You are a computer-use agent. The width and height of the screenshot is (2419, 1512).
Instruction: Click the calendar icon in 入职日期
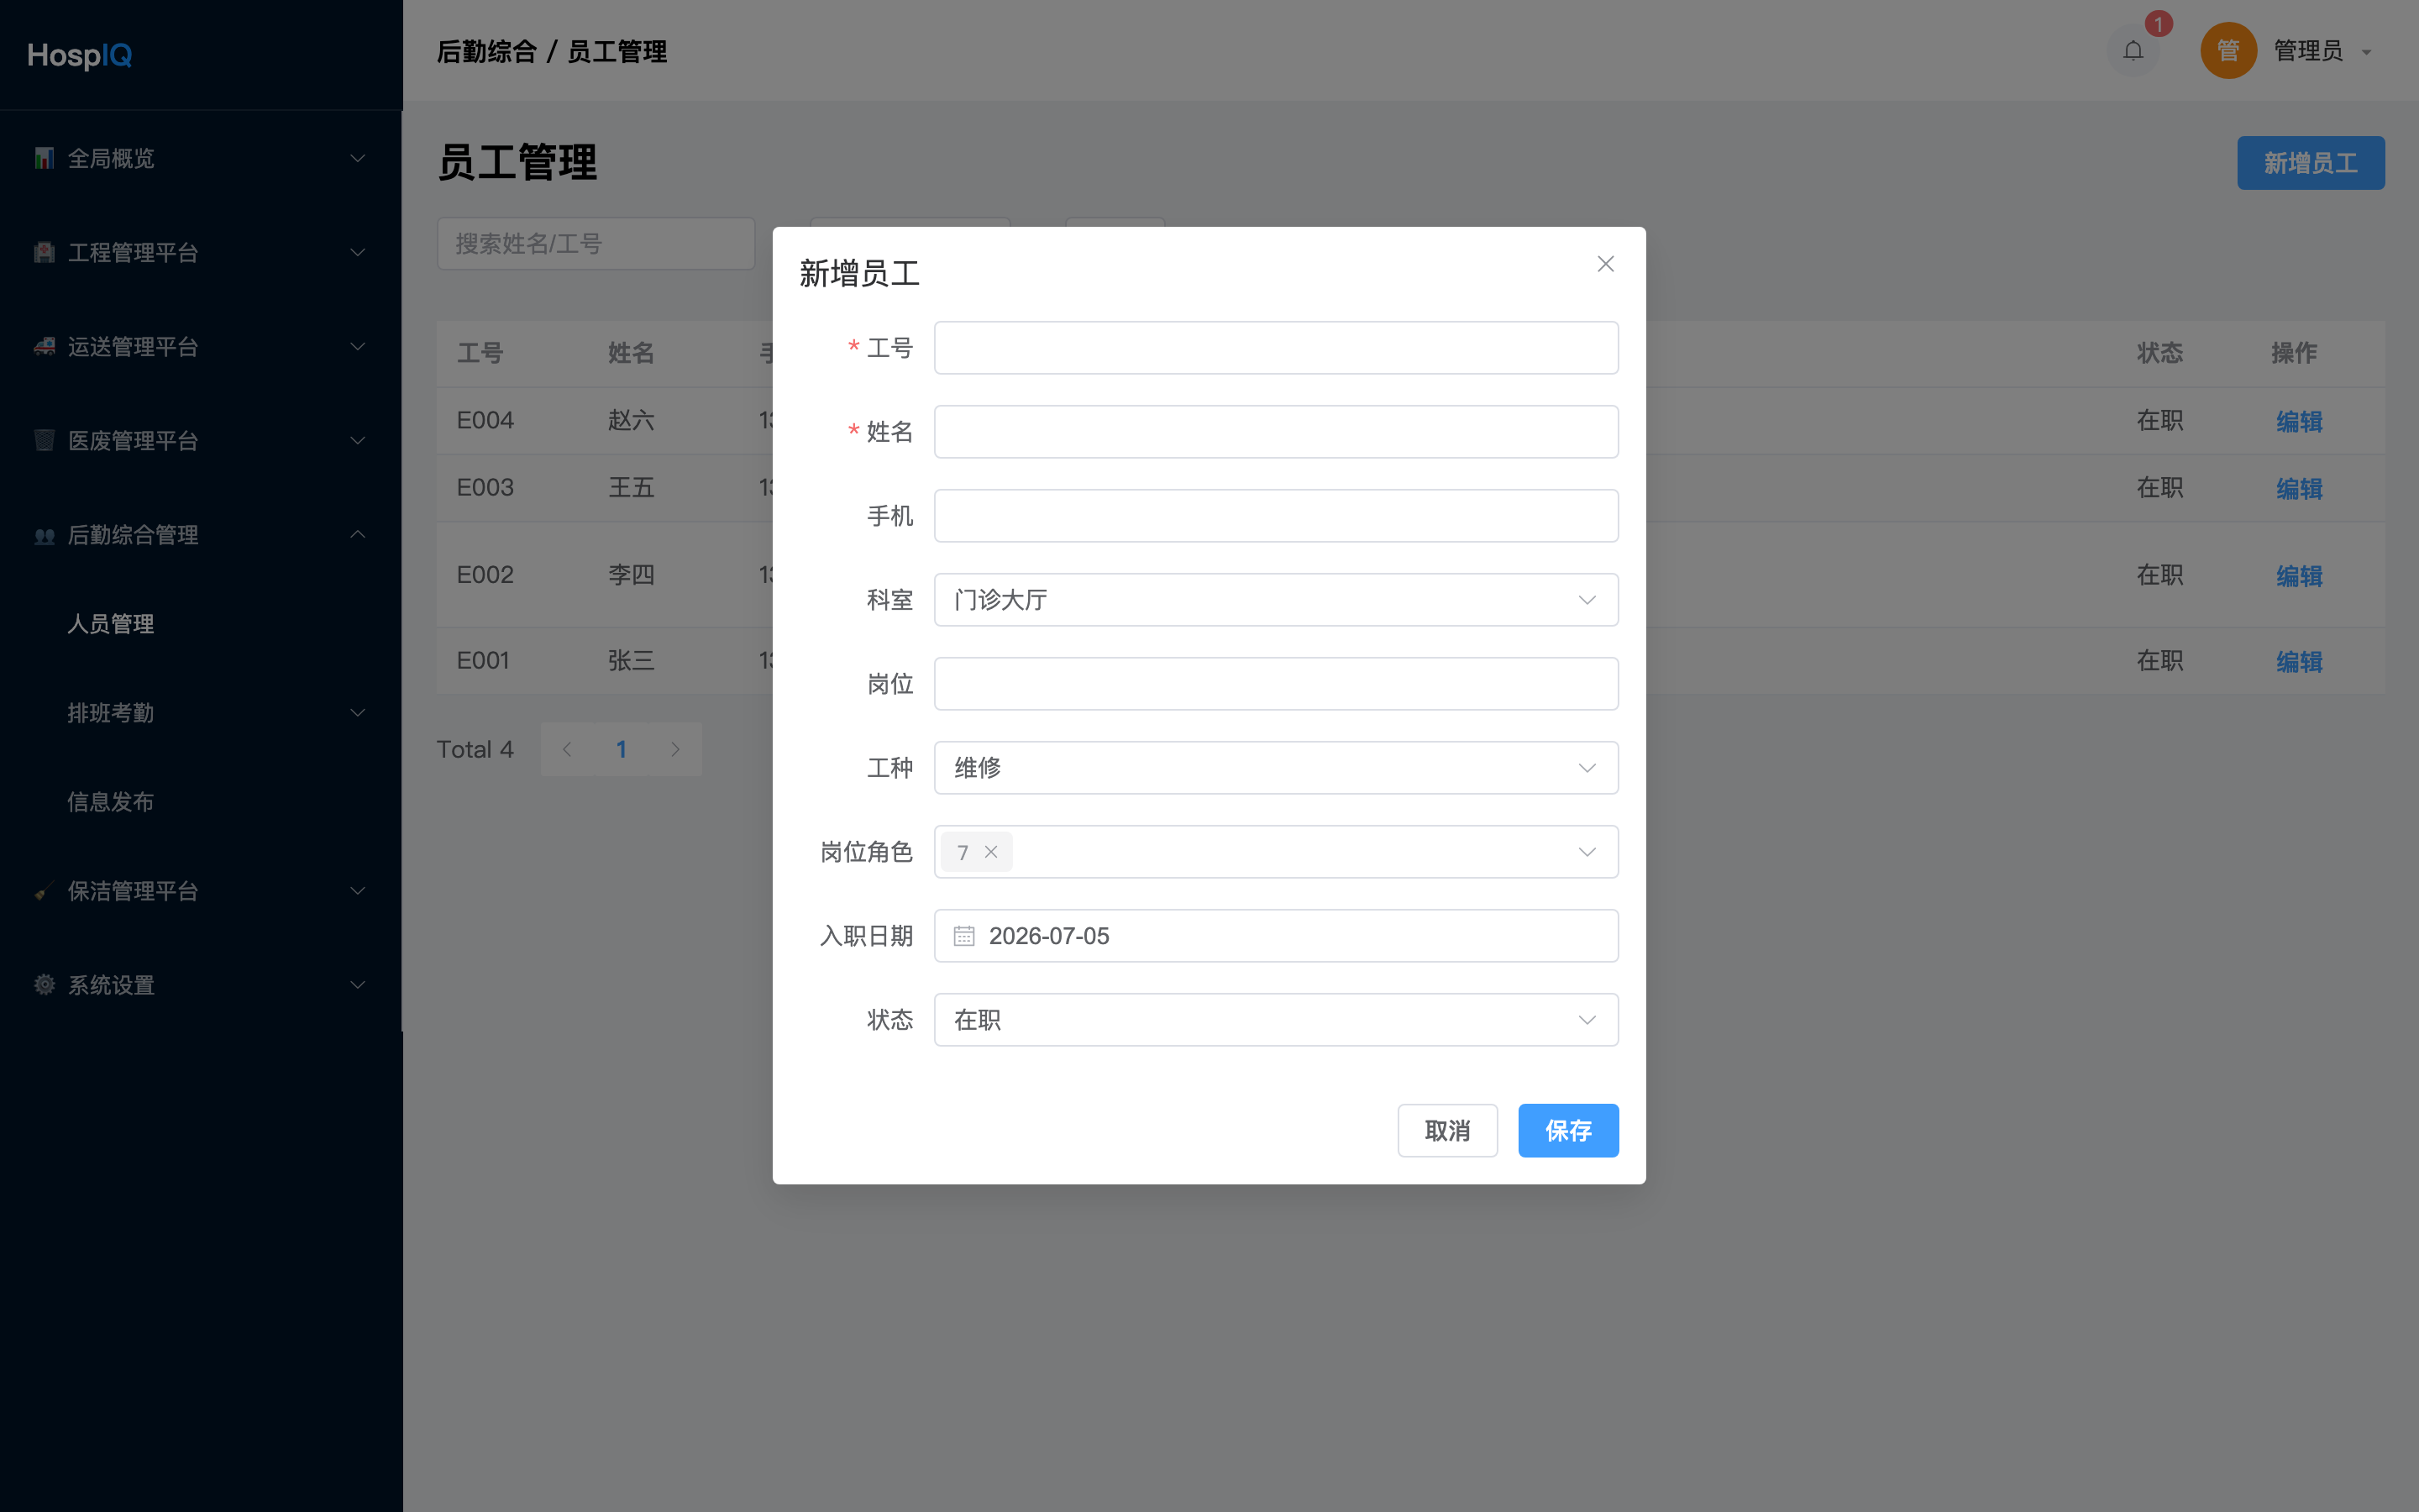click(963, 936)
